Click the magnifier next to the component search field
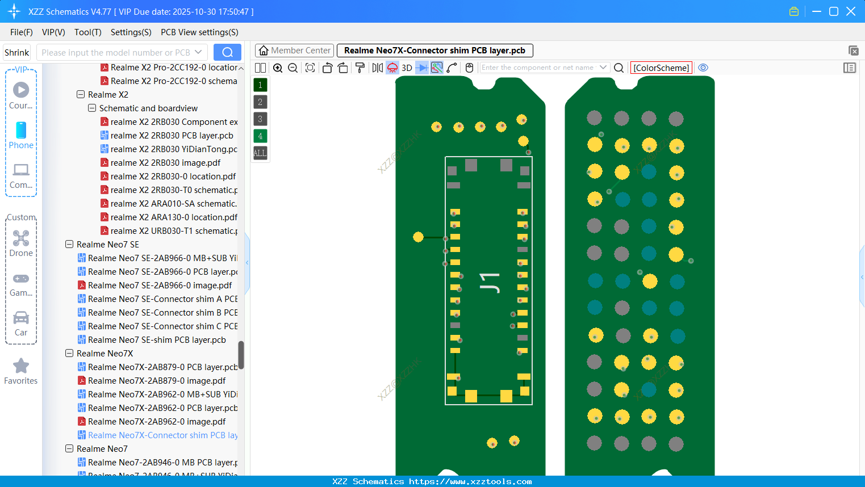This screenshot has height=487, width=865. [619, 68]
